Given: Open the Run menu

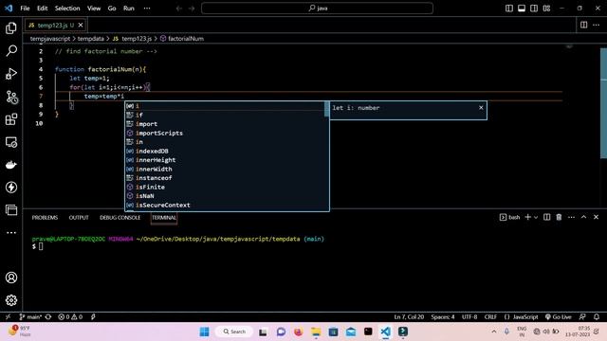Looking at the screenshot, I should pos(129,9).
